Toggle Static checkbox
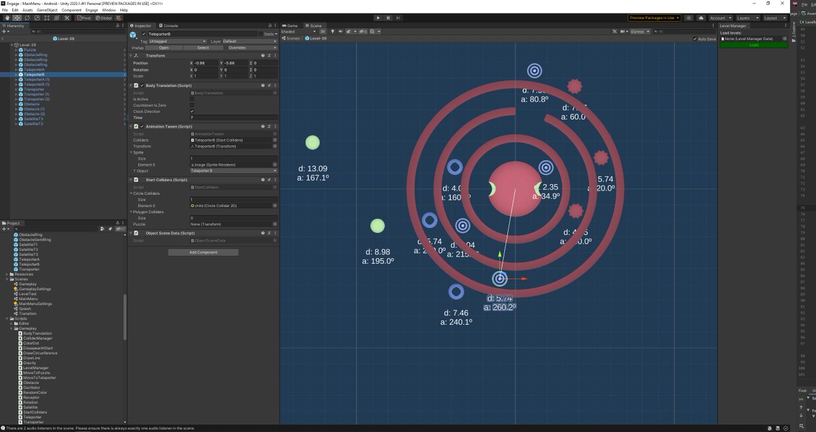 pyautogui.click(x=260, y=34)
